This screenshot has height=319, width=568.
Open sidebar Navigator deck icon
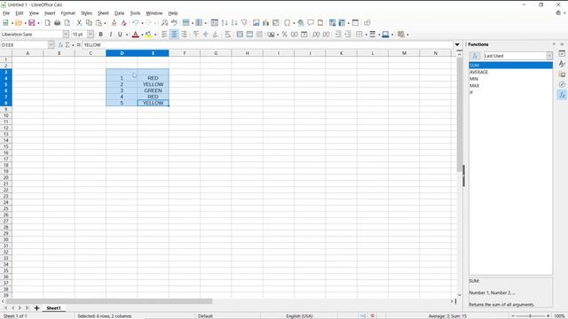[562, 84]
